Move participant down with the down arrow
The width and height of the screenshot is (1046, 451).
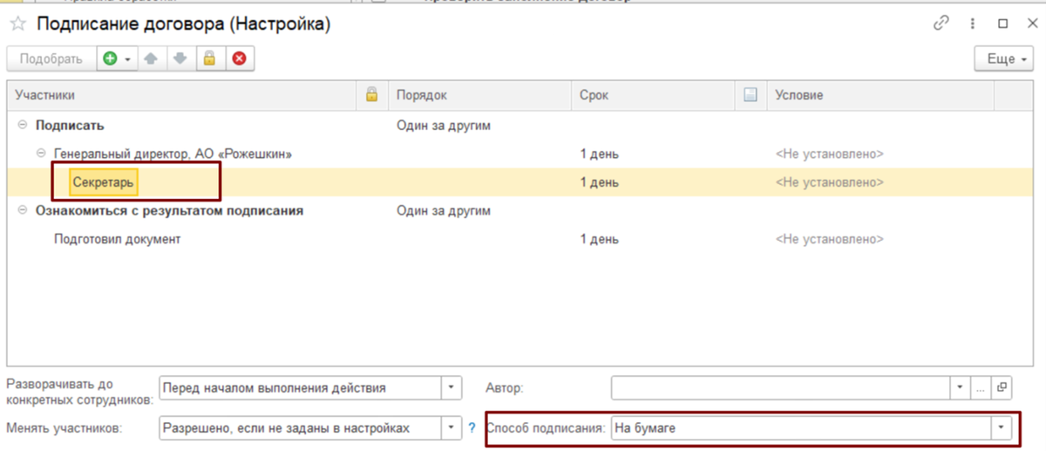coord(180,59)
